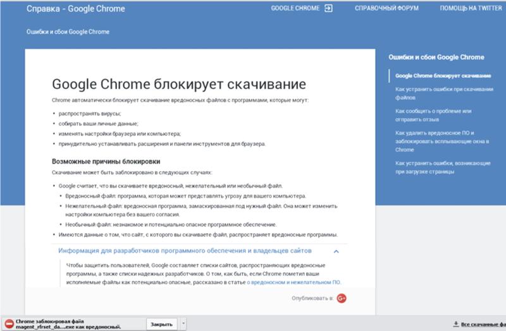The image size is (506, 331).
Task: Click page title Google Chrome блокирует скачивание
Action: click(x=179, y=85)
